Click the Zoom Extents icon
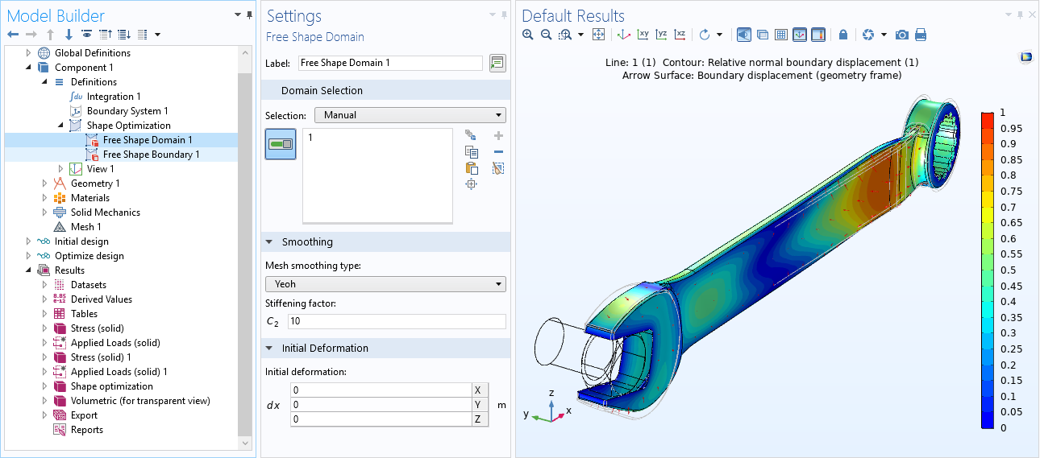This screenshot has height=458, width=1040. click(598, 35)
